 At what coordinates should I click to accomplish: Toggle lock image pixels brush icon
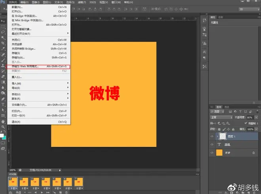[x=224, y=129]
